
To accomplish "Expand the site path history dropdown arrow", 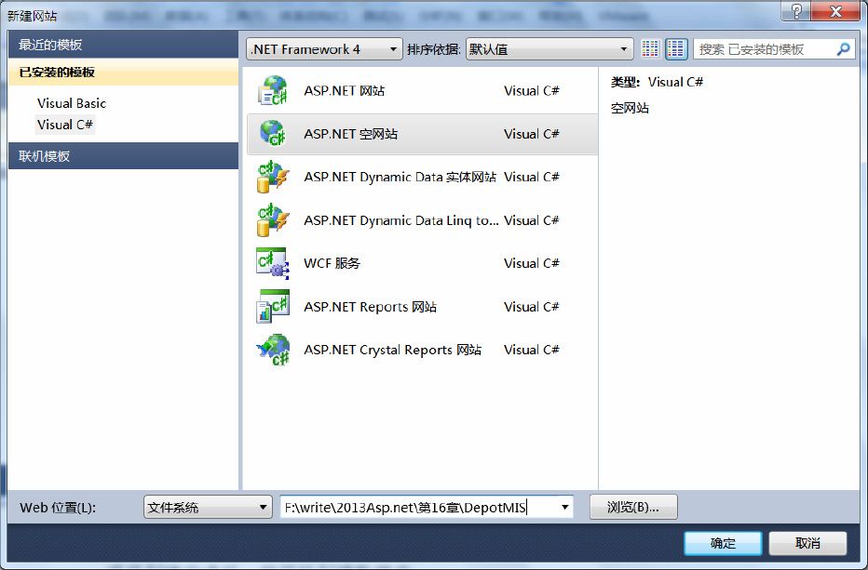I will (x=564, y=507).
